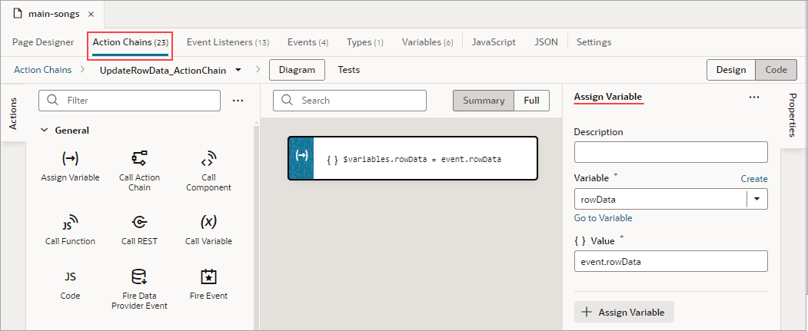
Task: Click the plus Assign Variable button
Action: click(624, 312)
